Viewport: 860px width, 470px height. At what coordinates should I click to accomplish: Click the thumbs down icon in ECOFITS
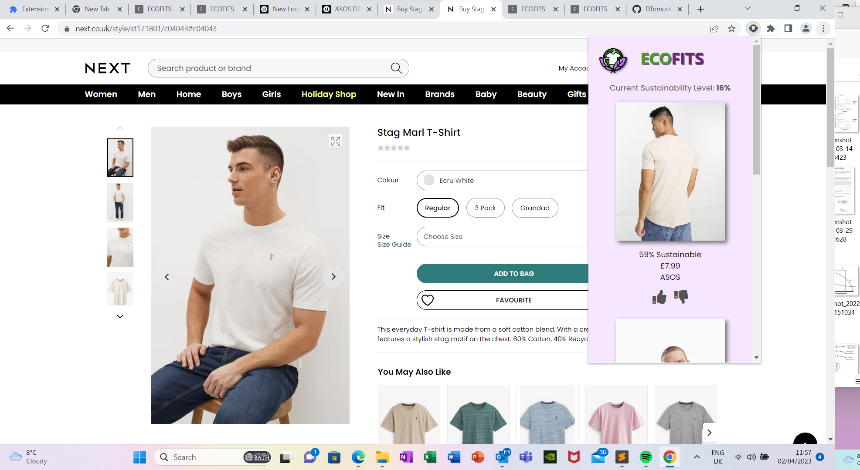681,296
